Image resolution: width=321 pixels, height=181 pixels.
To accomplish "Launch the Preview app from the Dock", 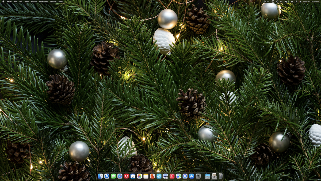I will (165, 176).
